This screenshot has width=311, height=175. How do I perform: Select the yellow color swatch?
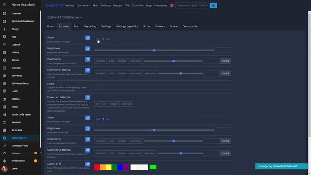click(108, 167)
